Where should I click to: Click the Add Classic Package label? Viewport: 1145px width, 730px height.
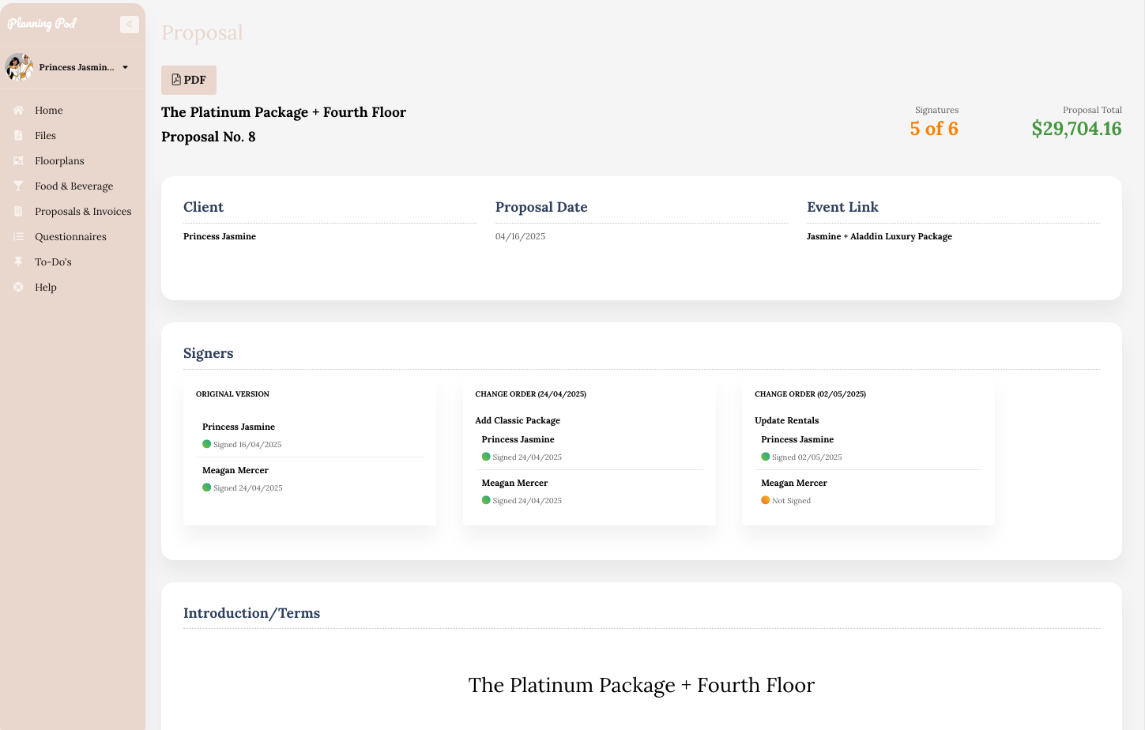pyautogui.click(x=518, y=421)
